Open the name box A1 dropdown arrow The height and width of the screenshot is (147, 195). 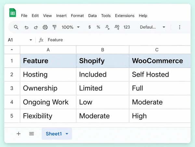[x=31, y=40]
